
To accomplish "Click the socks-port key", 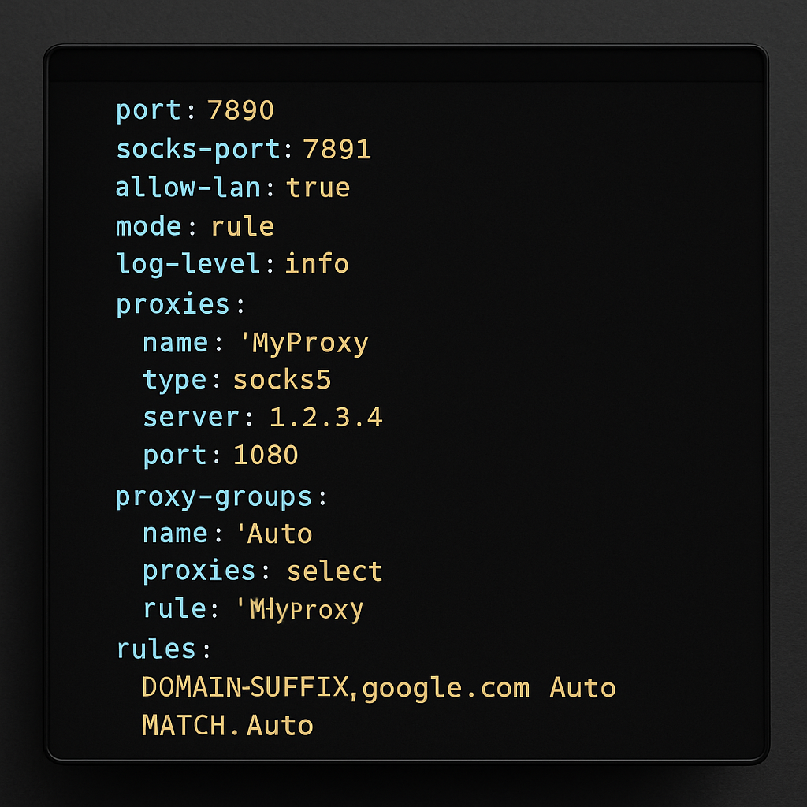I will point(198,149).
